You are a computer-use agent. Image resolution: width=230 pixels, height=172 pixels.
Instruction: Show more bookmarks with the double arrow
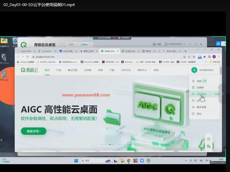pos(206,62)
